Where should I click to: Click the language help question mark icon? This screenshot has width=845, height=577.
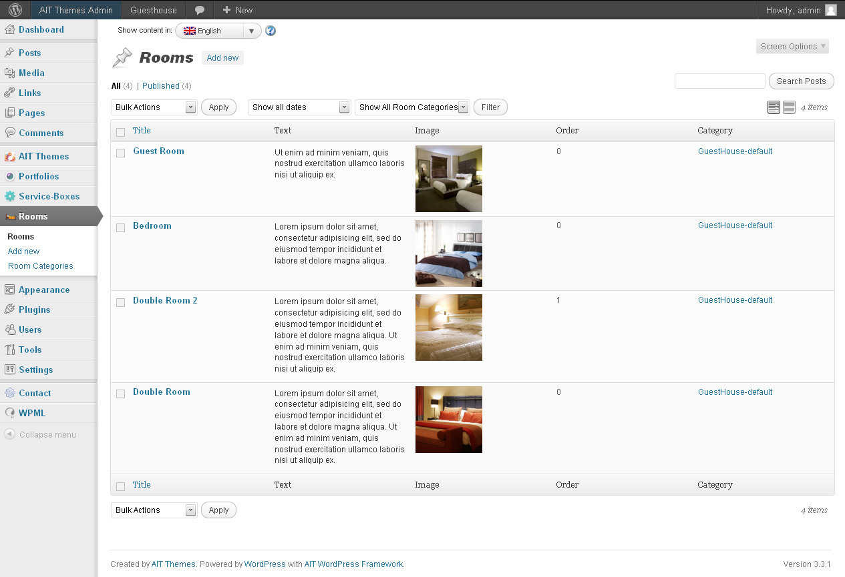click(271, 31)
